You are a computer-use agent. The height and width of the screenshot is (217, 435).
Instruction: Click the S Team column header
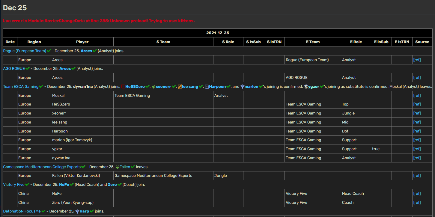point(163,42)
